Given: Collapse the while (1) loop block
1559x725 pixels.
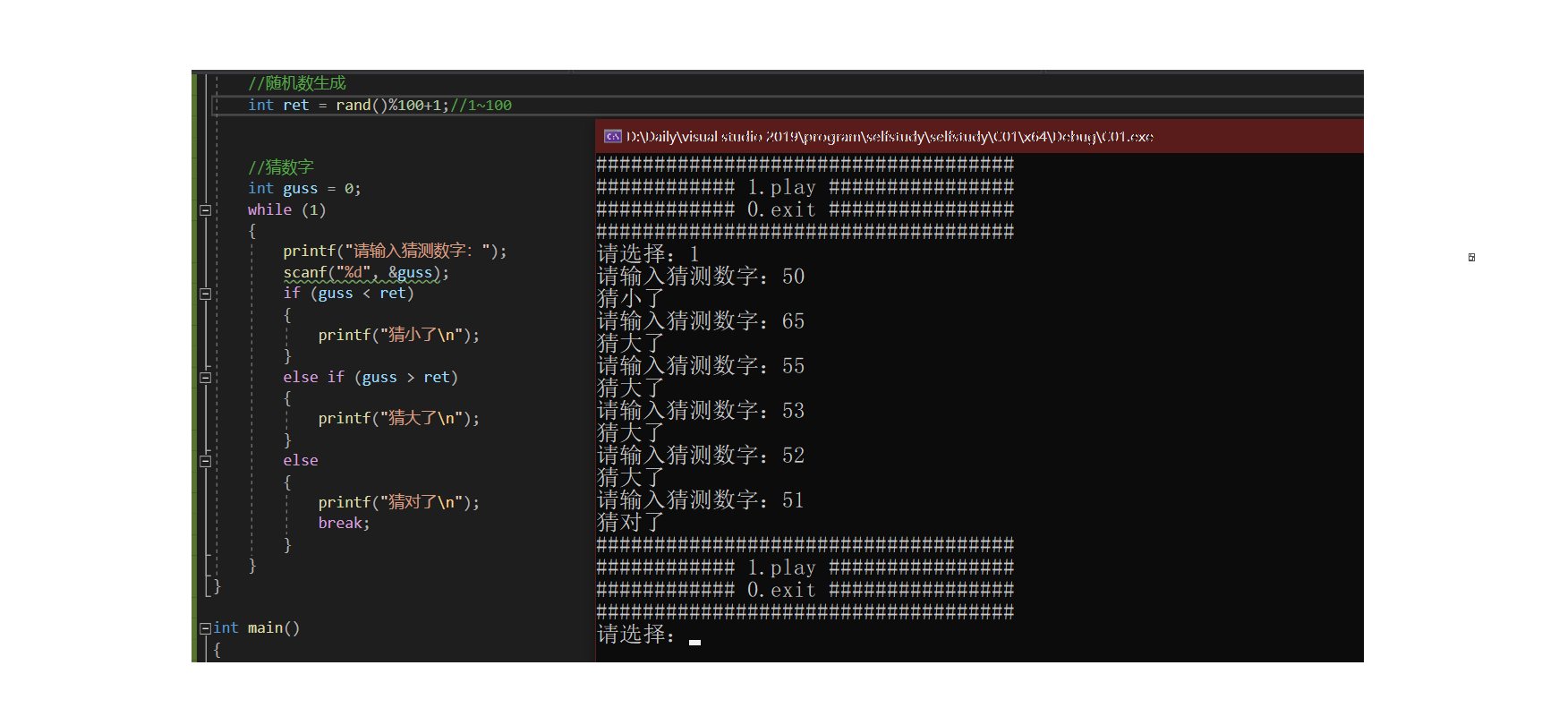Looking at the screenshot, I should pos(205,210).
